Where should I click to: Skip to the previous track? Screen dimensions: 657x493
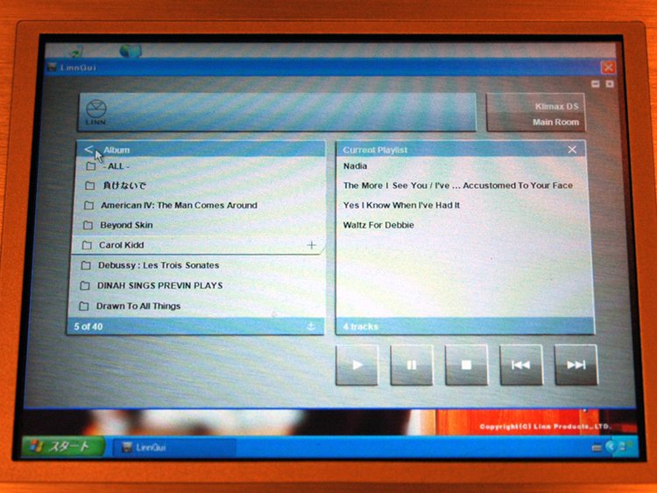(x=521, y=364)
